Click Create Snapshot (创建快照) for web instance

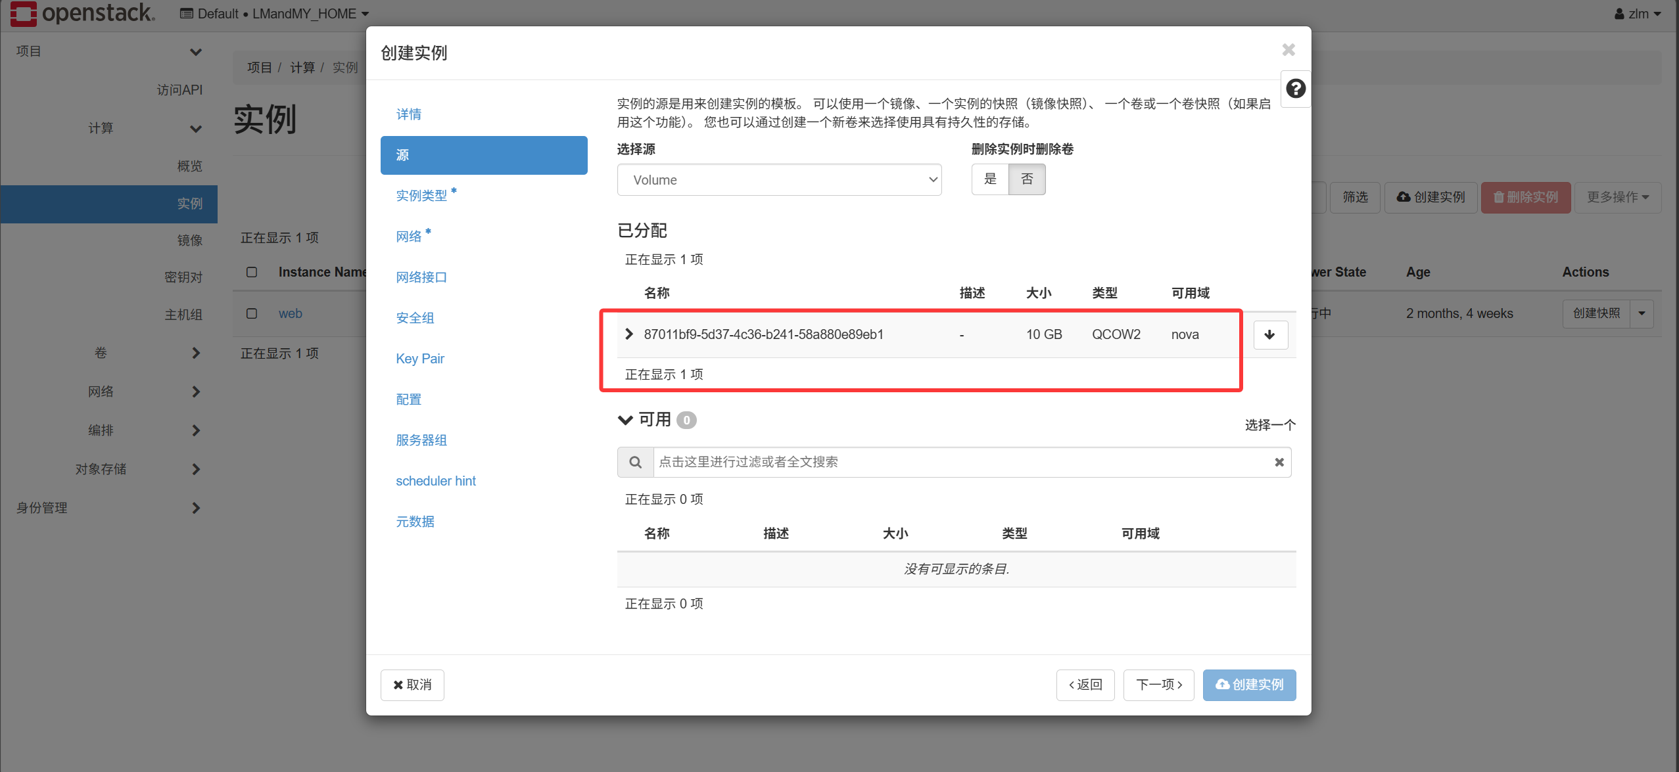1596,314
